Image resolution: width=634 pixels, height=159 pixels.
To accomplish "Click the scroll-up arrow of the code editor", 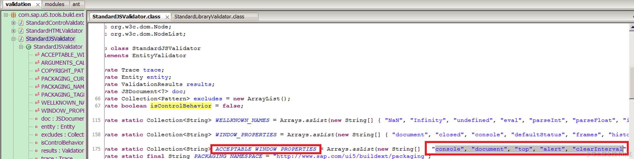I will click(632, 27).
